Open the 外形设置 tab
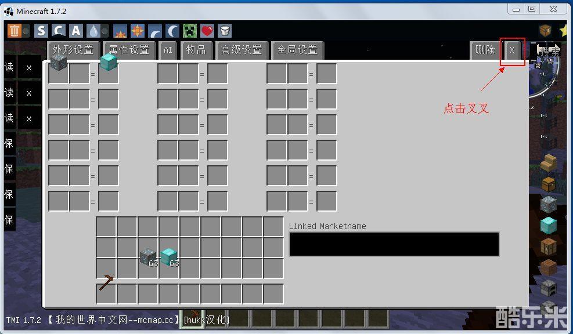Screen dimensions: 573x334 tap(73, 50)
